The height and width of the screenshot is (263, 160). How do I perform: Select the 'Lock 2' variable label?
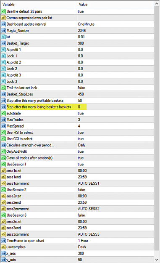(12, 69)
